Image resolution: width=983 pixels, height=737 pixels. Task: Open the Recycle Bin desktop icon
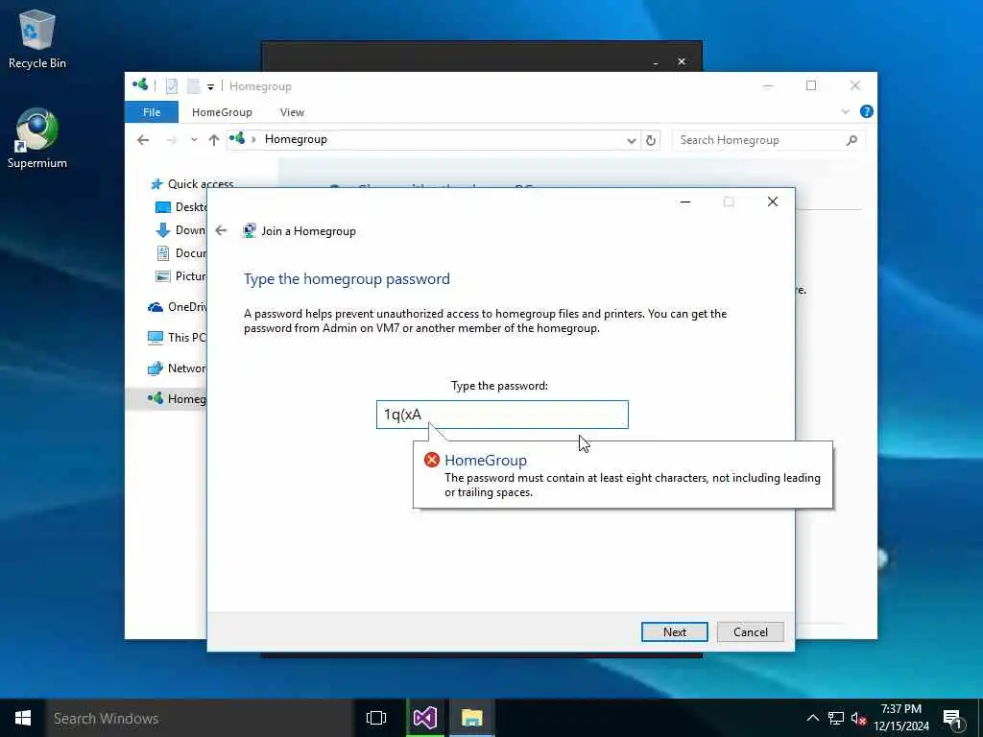(x=37, y=38)
